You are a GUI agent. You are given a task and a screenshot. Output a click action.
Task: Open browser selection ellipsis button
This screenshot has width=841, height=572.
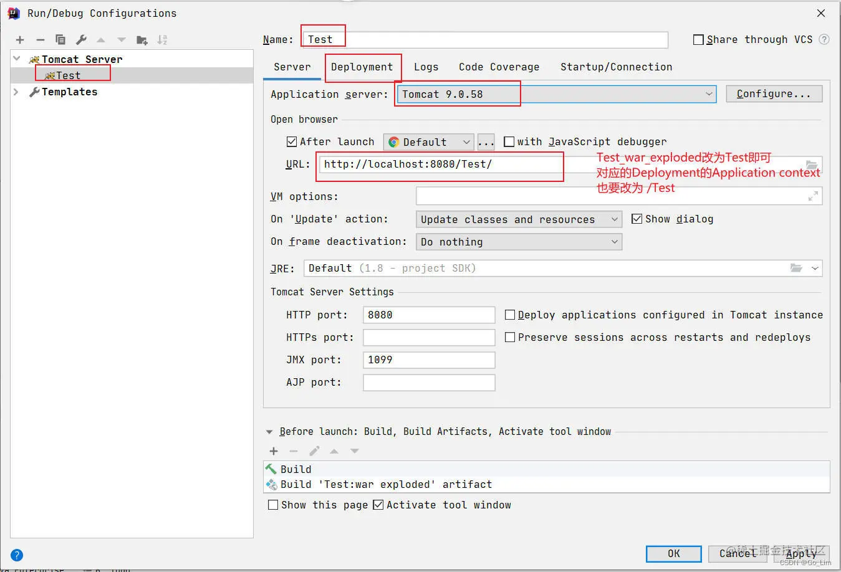(x=486, y=142)
